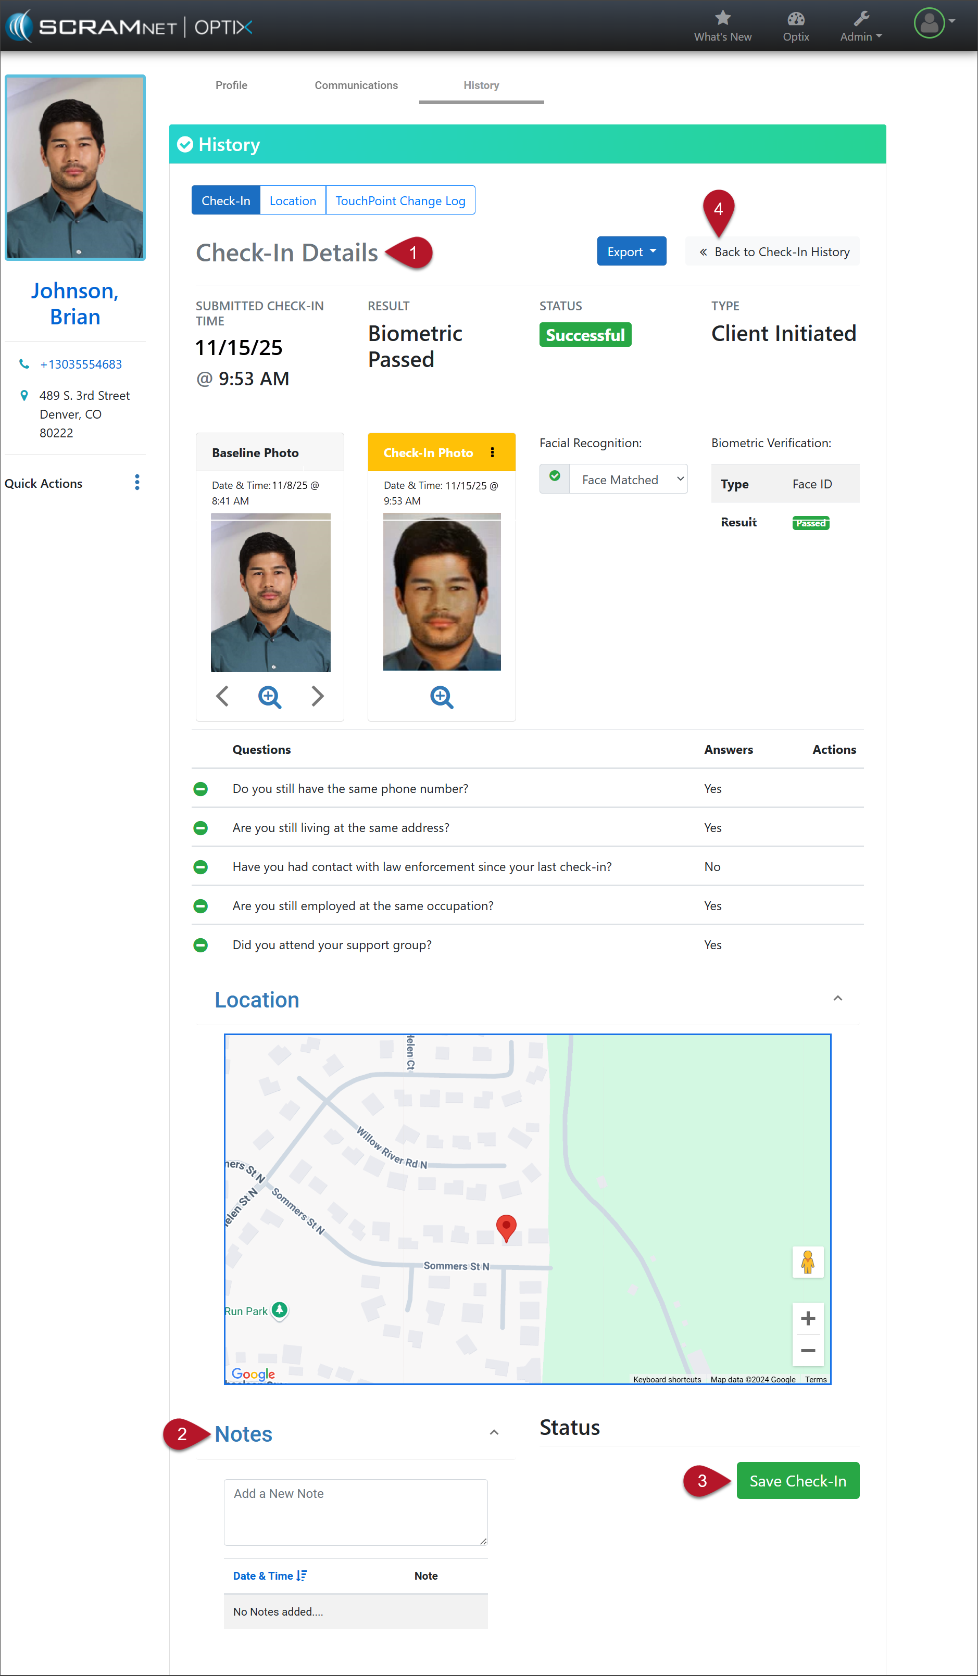Viewport: 978px width, 1676px height.
Task: Select the TouchPoint Change Log tab
Action: tap(400, 200)
